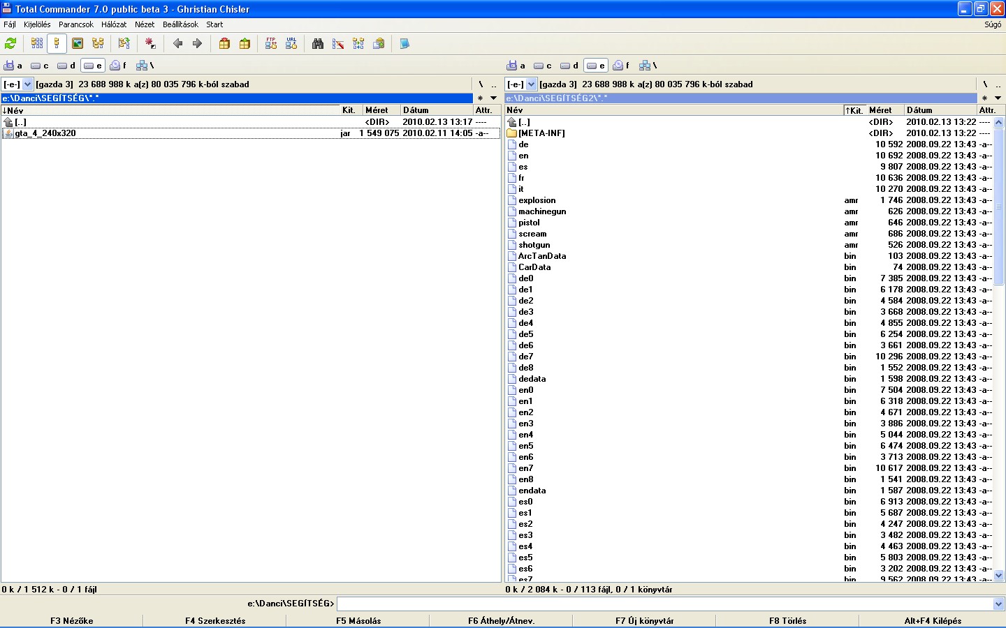This screenshot has height=628, width=1006.
Task: Click the Synchronize directories icon
Action: click(358, 43)
